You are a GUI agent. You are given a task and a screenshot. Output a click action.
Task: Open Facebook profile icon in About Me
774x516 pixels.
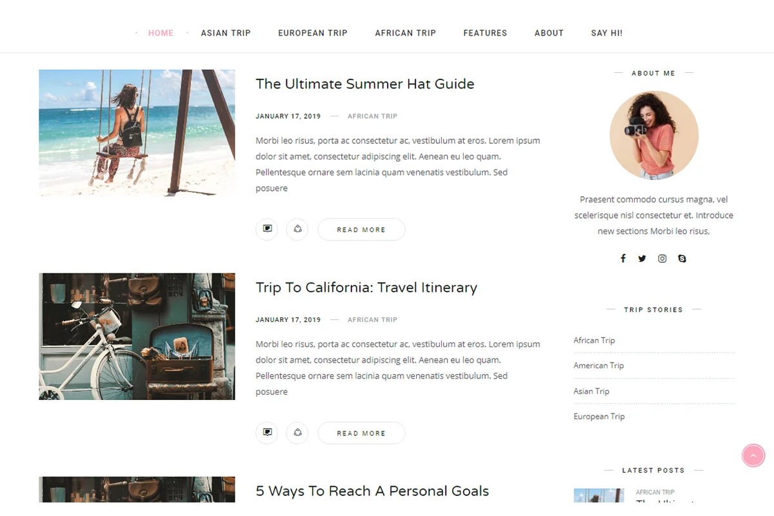(623, 259)
